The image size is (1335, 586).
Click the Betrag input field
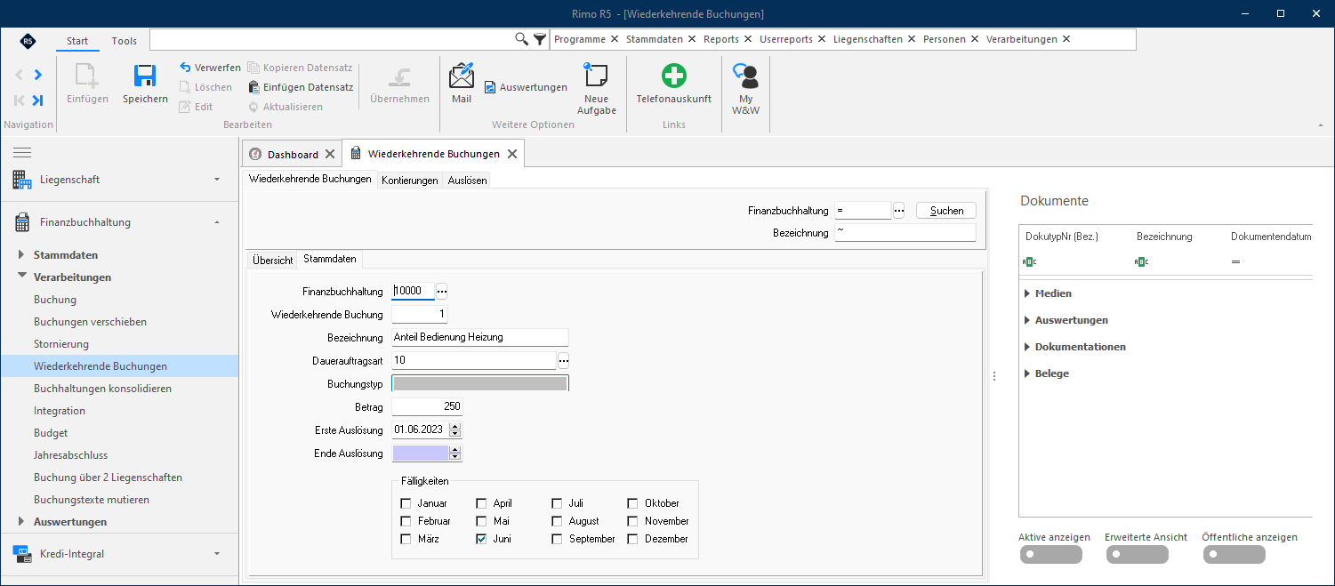coord(427,406)
